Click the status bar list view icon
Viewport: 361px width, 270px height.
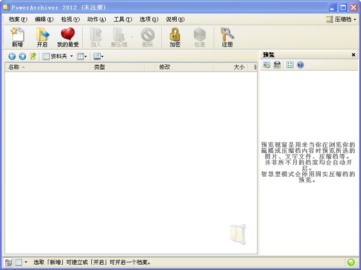pyautogui.click(x=19, y=262)
